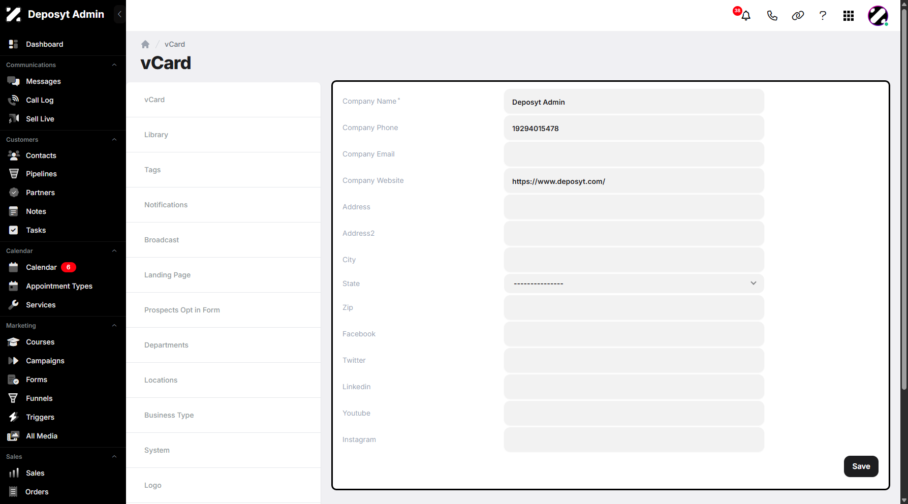Click the home breadcrumb icon
Screen dimensions: 908x504
coord(145,44)
